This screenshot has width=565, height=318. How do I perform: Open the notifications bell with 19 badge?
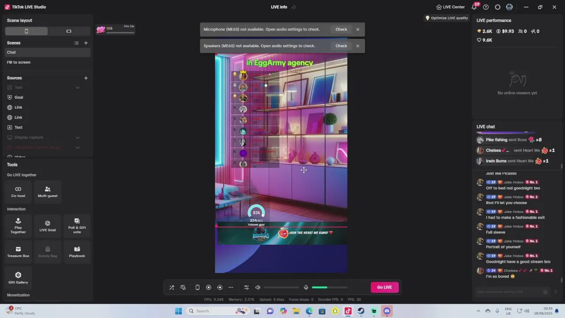[x=475, y=7]
